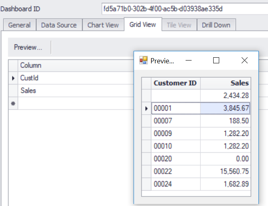This screenshot has width=268, height=206.
Task: Click the Customer ID column header
Action: pyautogui.click(x=176, y=83)
